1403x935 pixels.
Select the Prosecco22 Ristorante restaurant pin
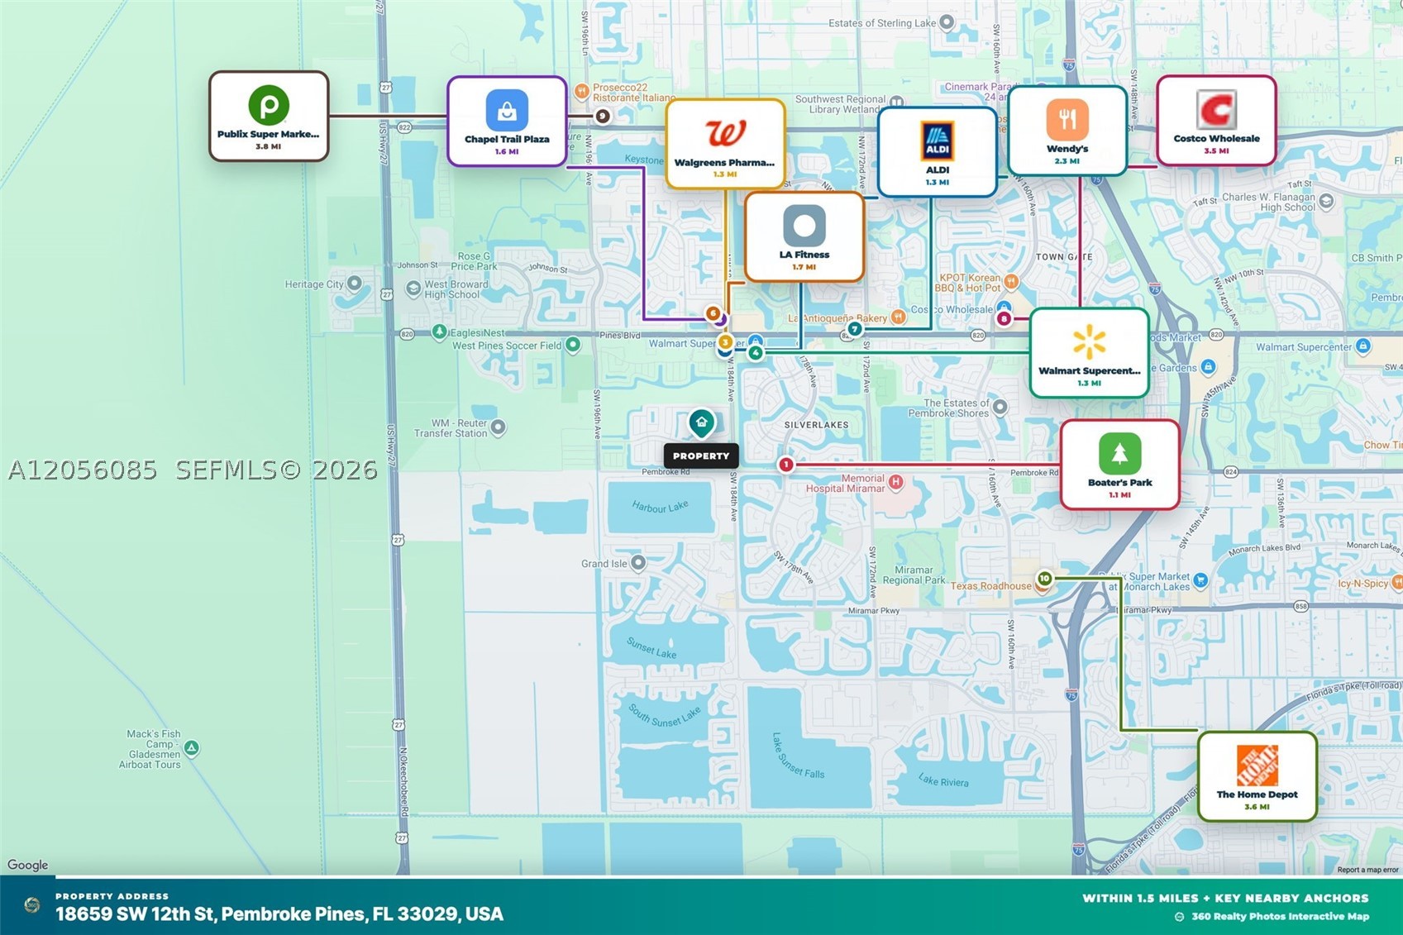[582, 91]
